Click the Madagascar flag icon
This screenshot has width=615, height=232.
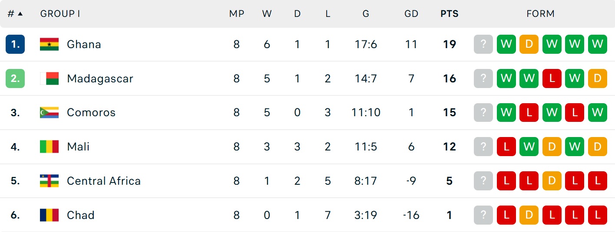tap(49, 78)
